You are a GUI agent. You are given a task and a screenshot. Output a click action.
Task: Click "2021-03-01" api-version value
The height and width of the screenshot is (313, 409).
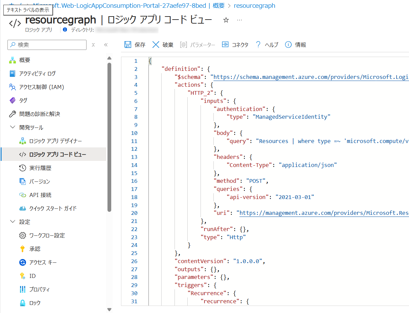295,197
